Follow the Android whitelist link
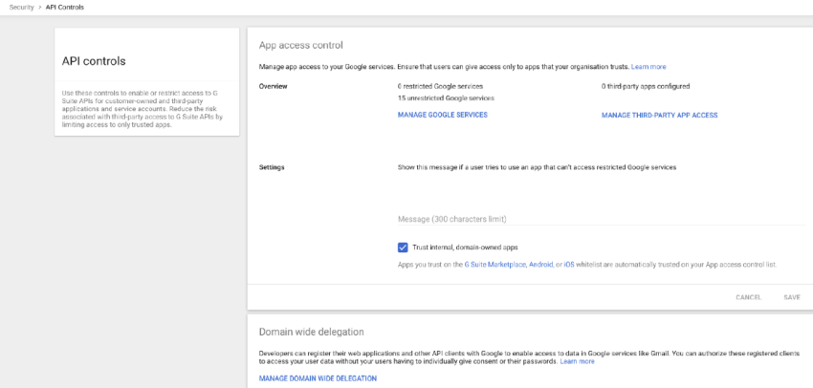Screen dimensions: 813x388 pos(540,264)
